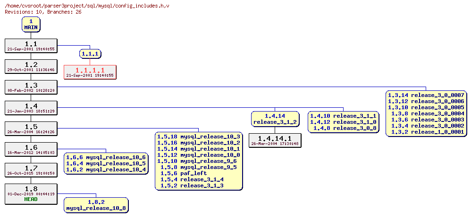Click 1.4.12 release_3_1_0 entry
Screen dimensions: 471x217
(x=343, y=122)
